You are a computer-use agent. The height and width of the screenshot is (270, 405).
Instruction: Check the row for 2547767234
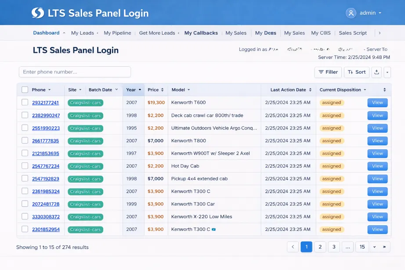click(25, 166)
